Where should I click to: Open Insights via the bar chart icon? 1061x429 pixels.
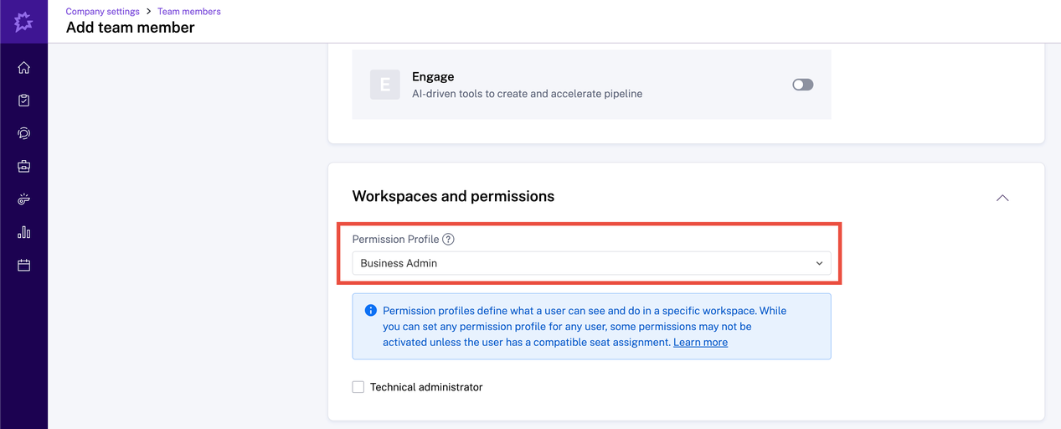click(23, 232)
